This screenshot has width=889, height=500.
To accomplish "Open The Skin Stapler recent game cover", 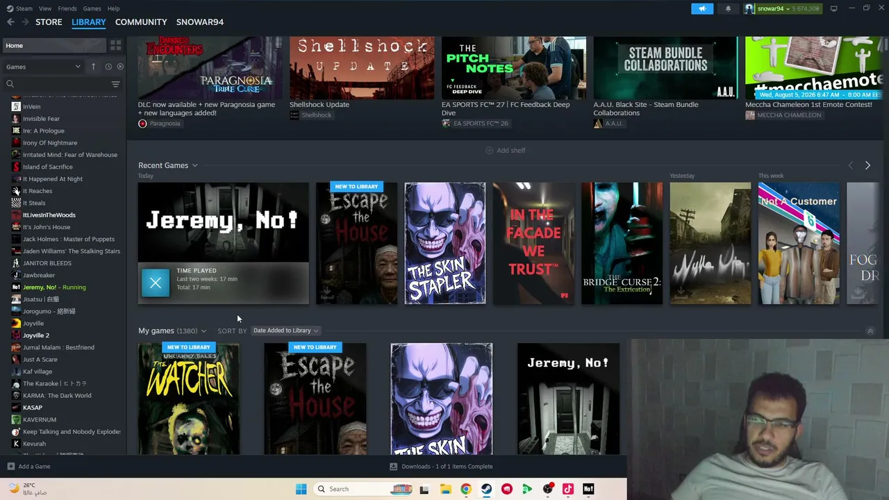I will click(x=445, y=243).
